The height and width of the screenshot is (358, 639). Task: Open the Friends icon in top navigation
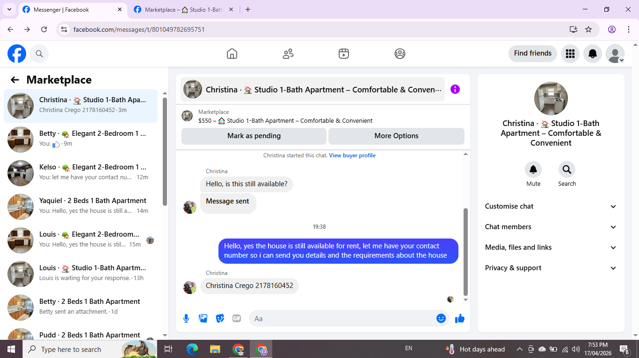point(288,54)
